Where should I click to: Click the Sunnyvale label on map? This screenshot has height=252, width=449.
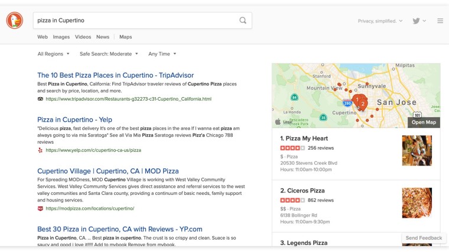coord(372,86)
